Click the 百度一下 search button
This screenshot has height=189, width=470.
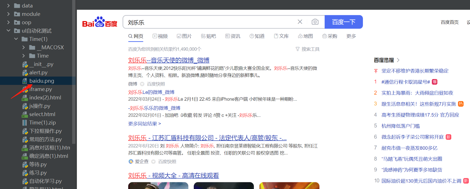pos(344,22)
